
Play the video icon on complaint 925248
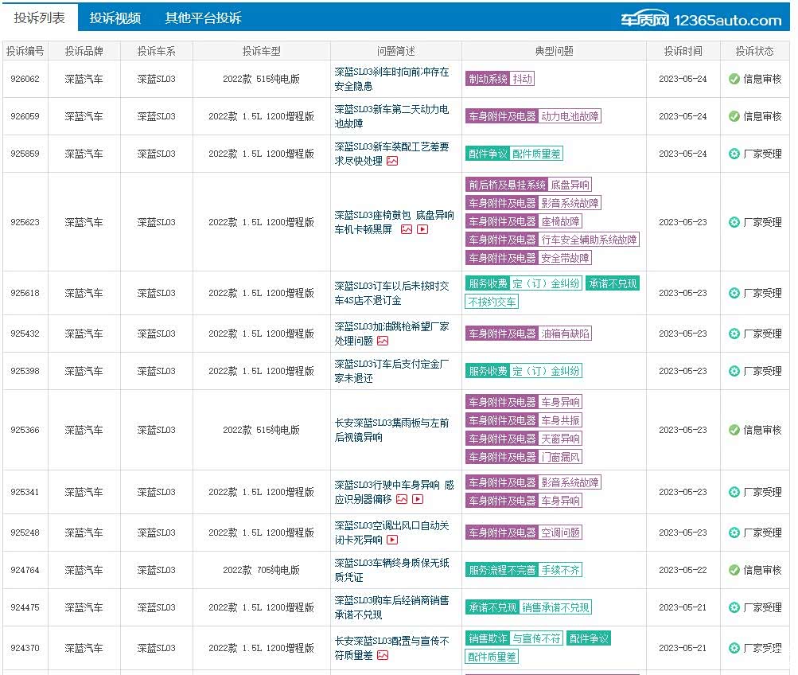(392, 540)
